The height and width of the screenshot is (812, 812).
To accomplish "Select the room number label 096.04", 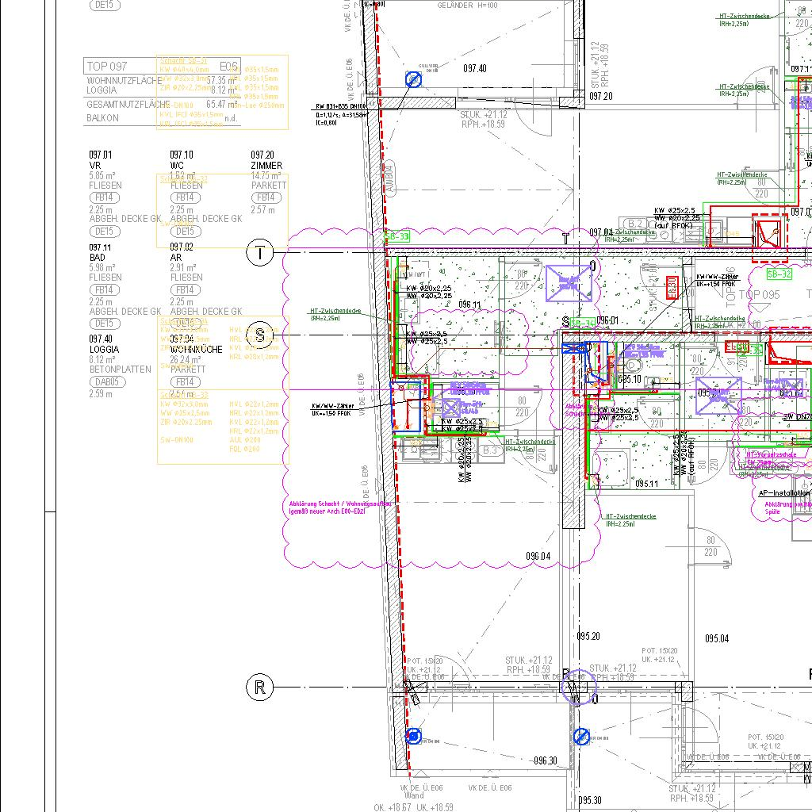I will pos(538,556).
